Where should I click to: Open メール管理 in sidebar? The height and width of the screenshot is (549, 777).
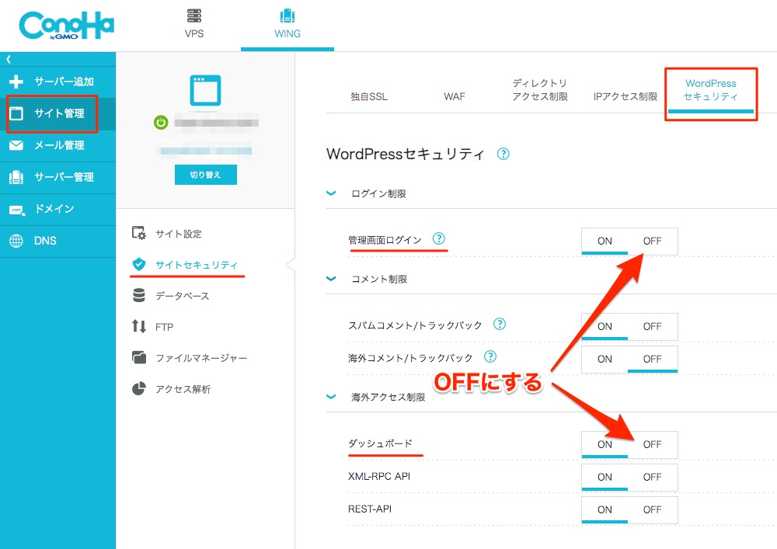(x=58, y=145)
